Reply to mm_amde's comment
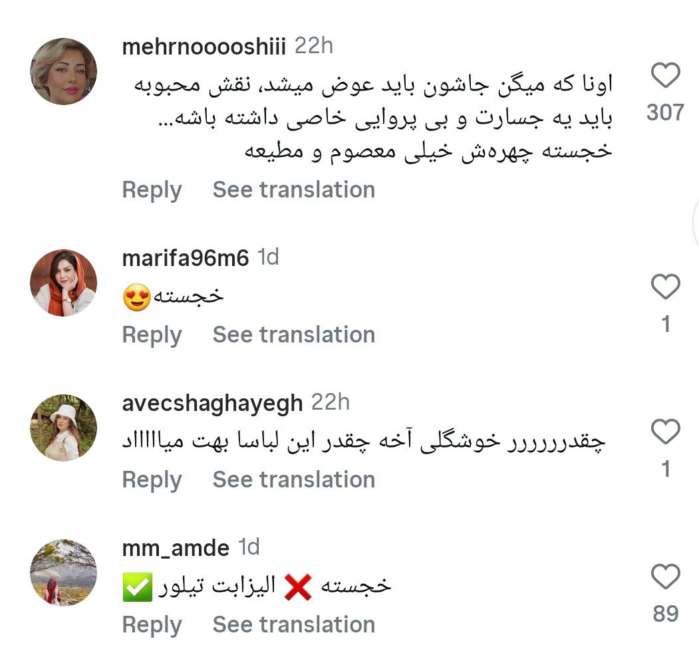Viewport: 699px width, 665px height. (x=152, y=625)
